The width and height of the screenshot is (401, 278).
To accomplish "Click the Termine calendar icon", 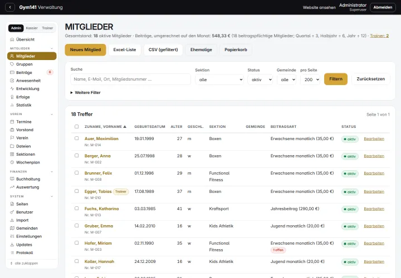I will [x=12, y=122].
